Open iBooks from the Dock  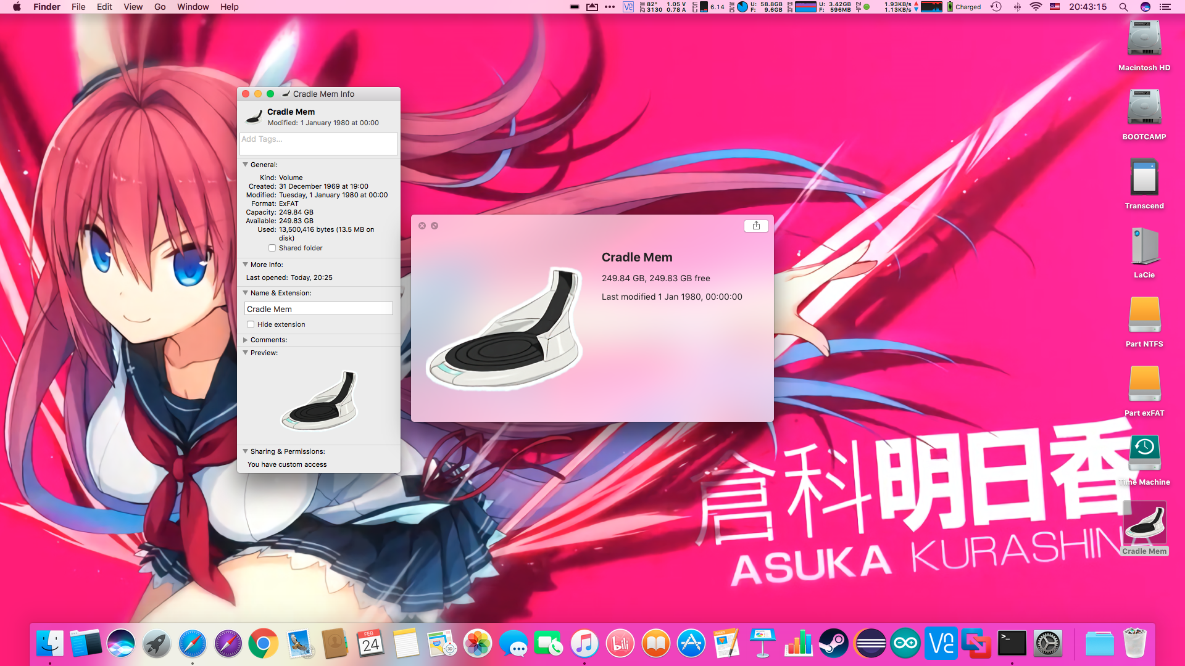[656, 644]
